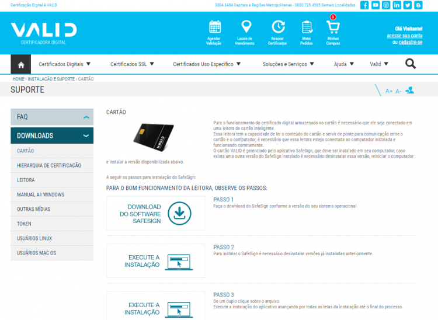Click INSTALAÇÃO E SUPORTE breadcrumb link
438x320 pixels.
pyautogui.click(x=51, y=79)
